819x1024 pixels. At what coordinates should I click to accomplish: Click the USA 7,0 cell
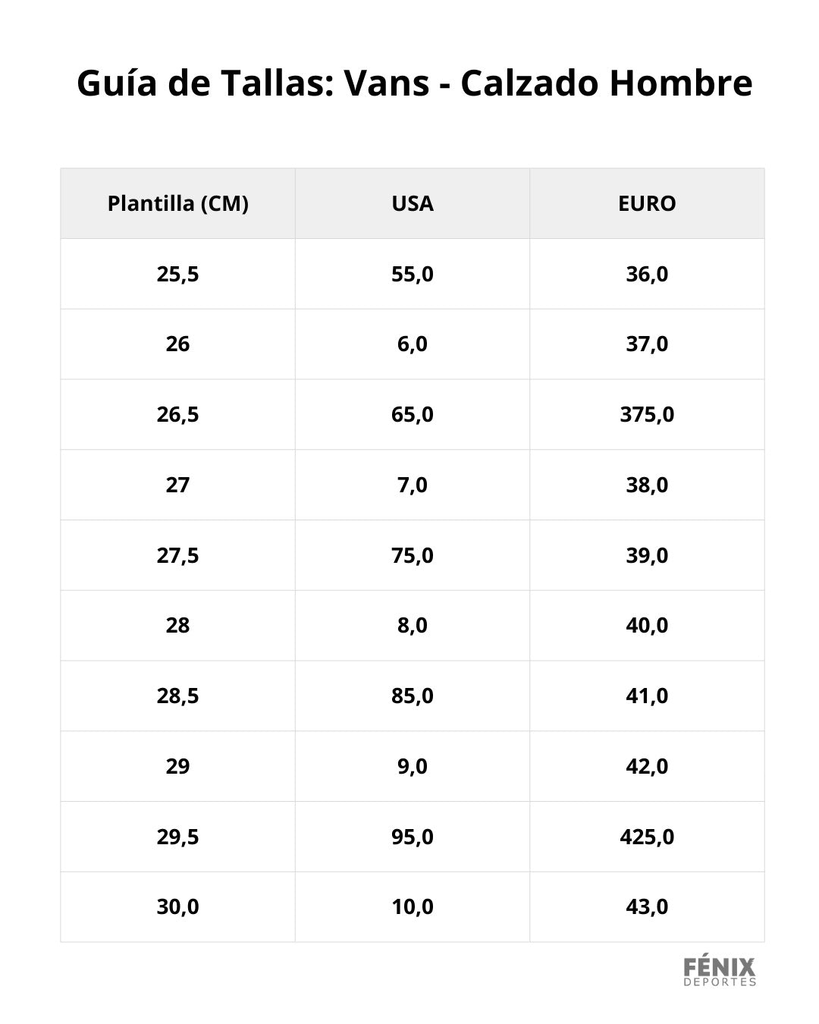click(413, 485)
